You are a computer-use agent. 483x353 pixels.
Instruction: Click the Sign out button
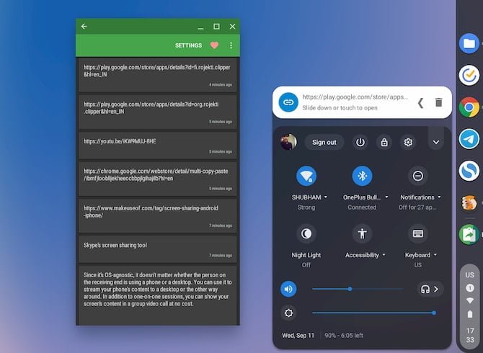tap(324, 142)
